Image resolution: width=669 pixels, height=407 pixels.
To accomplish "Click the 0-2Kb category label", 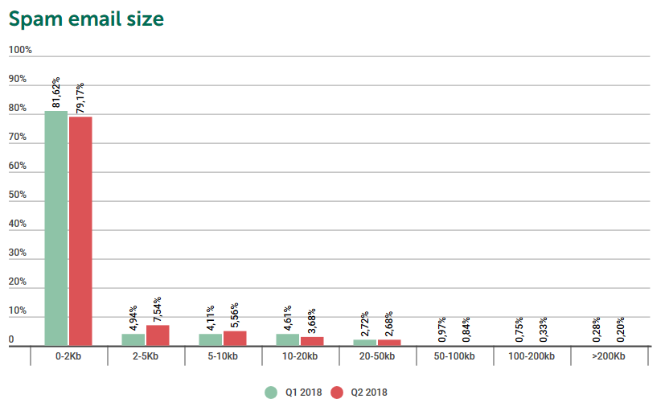I will [x=68, y=356].
